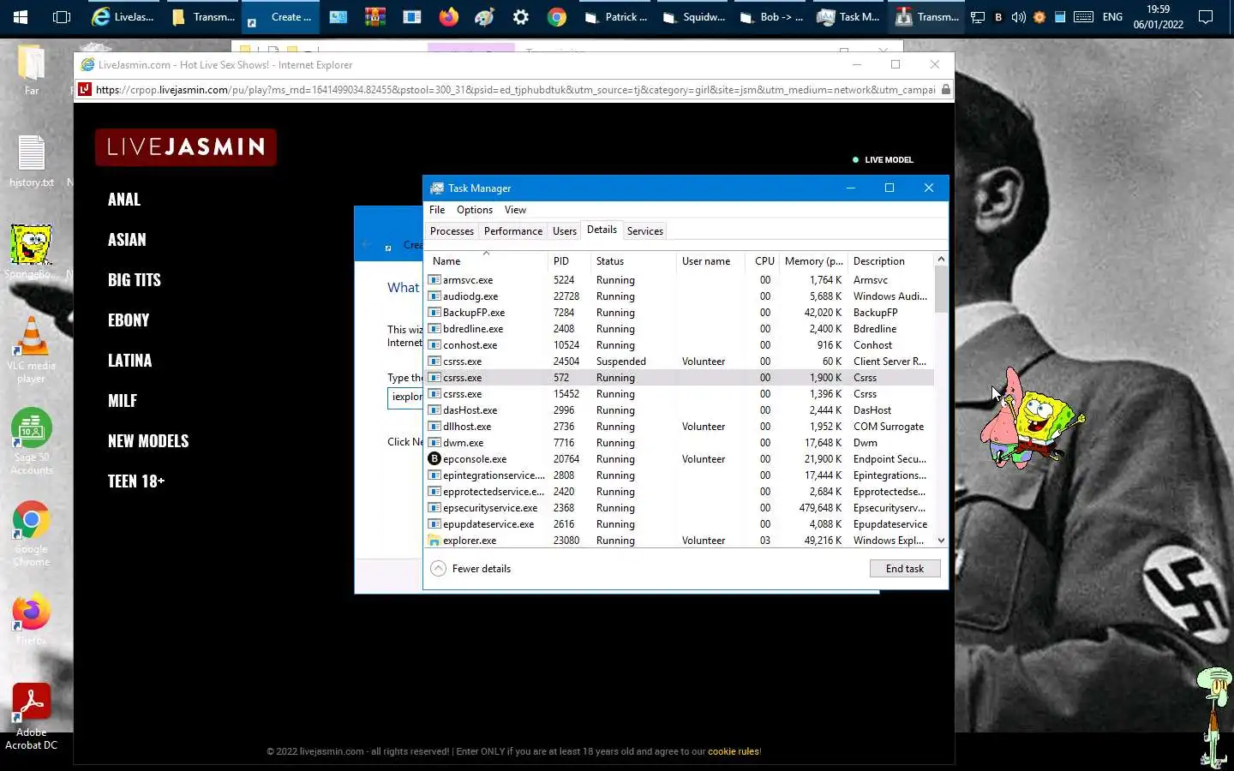Click the End task button

[905, 569]
